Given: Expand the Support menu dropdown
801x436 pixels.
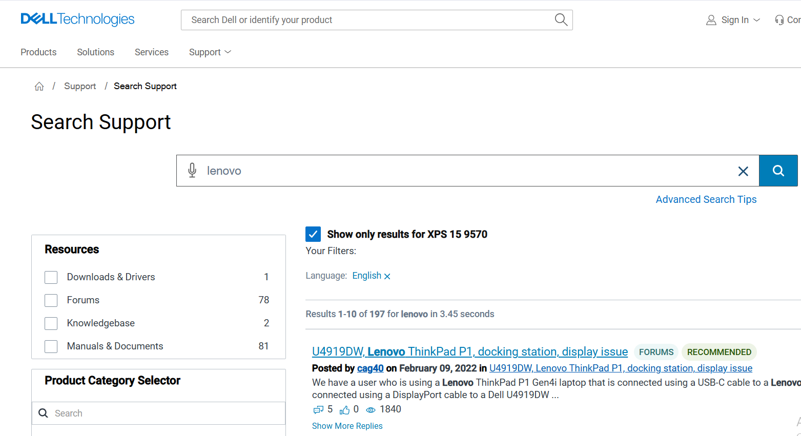Looking at the screenshot, I should [210, 52].
